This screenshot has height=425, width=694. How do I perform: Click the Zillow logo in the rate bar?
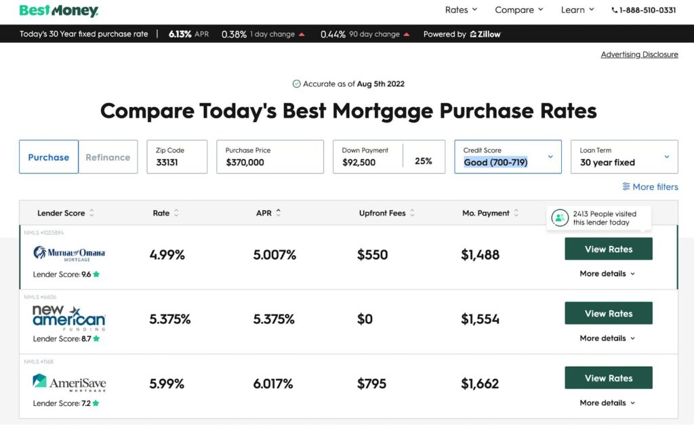pos(485,34)
